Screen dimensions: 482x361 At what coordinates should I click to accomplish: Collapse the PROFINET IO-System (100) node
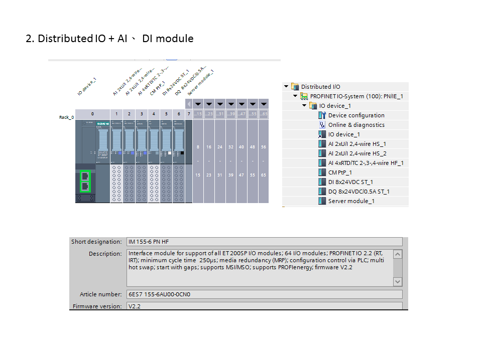pos(295,96)
